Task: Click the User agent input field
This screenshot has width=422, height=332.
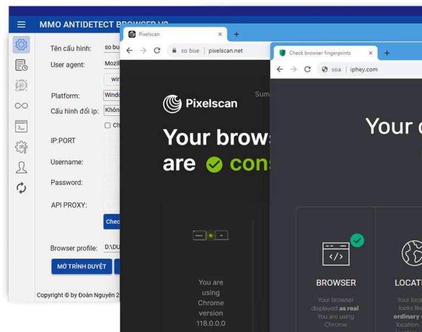Action: click(112, 64)
